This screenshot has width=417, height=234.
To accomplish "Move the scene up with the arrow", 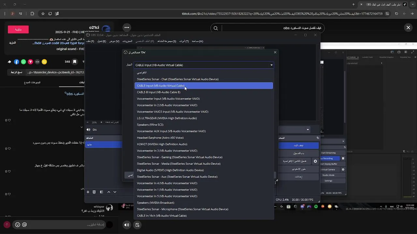I will pos(109,192).
